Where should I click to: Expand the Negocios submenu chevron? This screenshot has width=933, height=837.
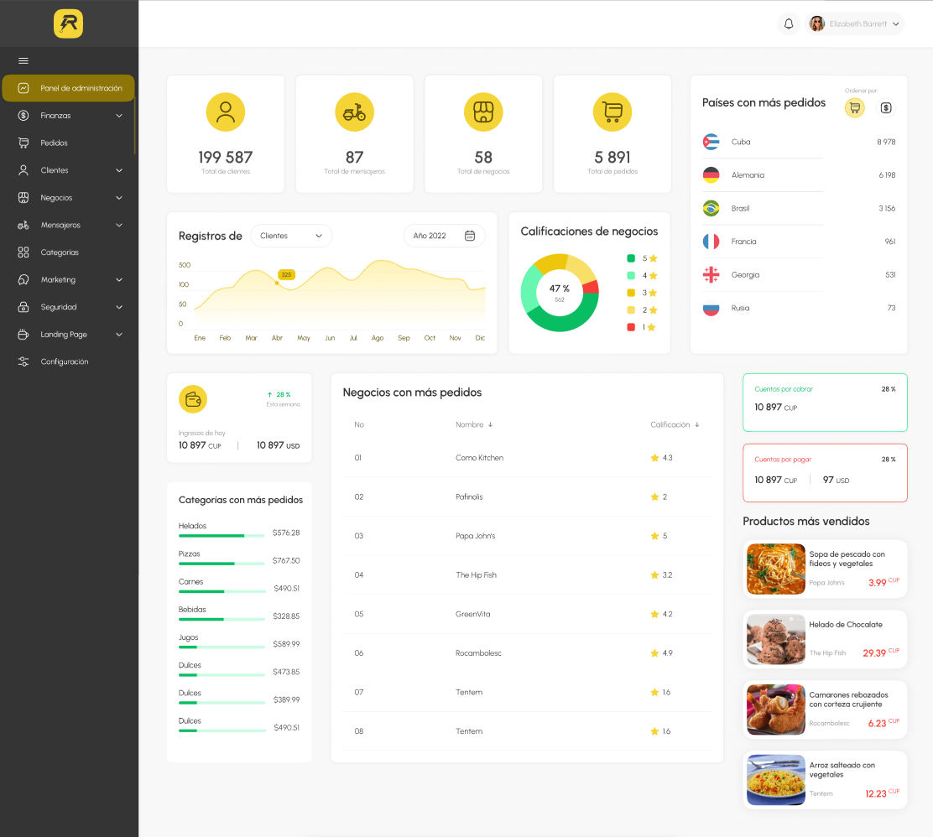pos(119,197)
